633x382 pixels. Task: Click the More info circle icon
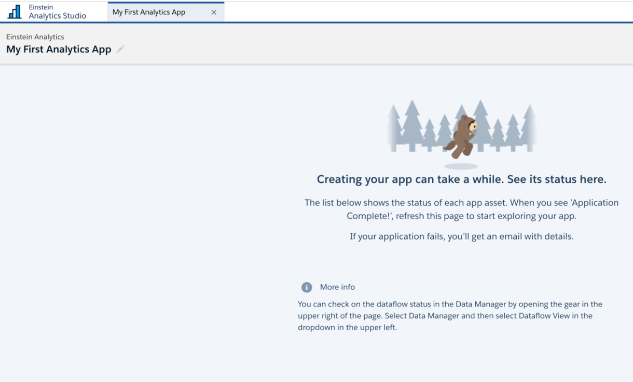pyautogui.click(x=307, y=287)
